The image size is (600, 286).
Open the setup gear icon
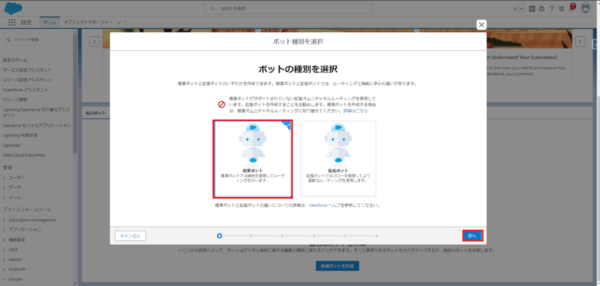pos(561,9)
